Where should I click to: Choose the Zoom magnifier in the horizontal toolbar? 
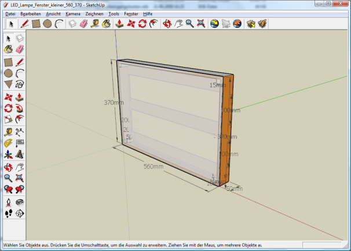point(190,24)
